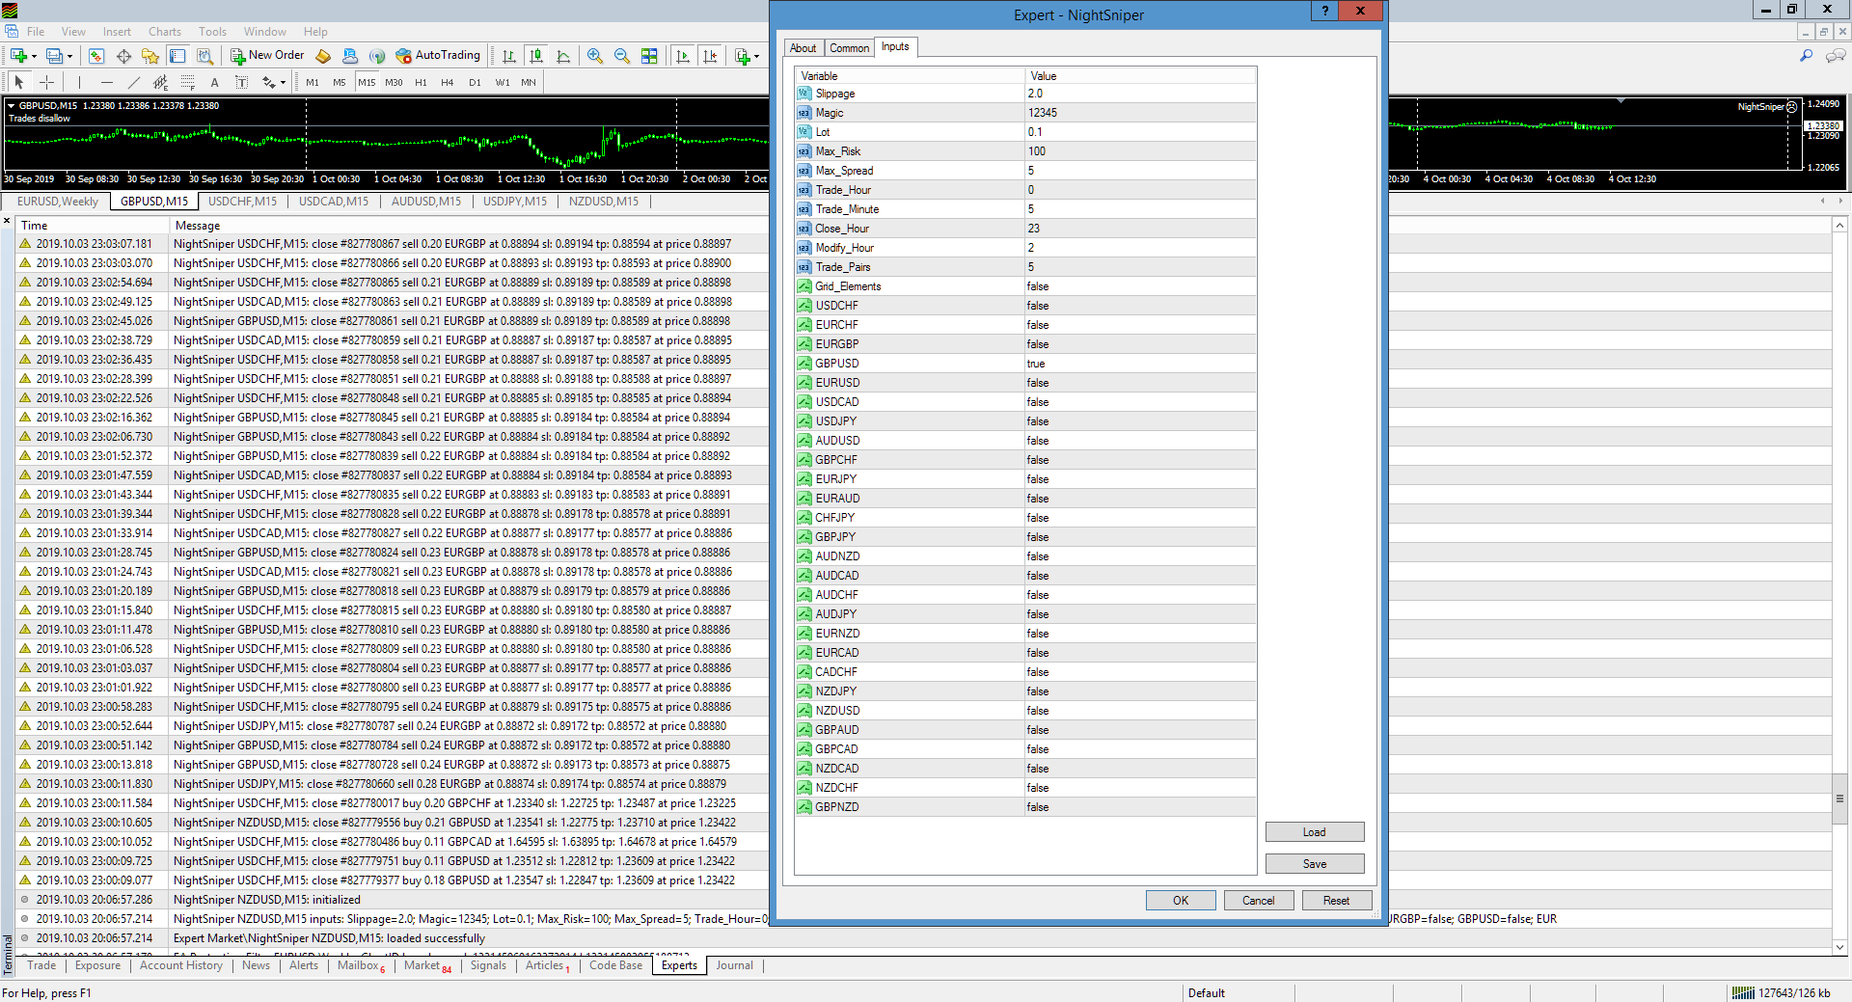1852x1002 pixels.
Task: Switch to H4 timeframe
Action: click(448, 82)
